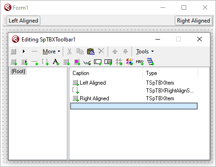Add the colored grid color palette icon
The image size is (216, 167).
[x=129, y=62]
